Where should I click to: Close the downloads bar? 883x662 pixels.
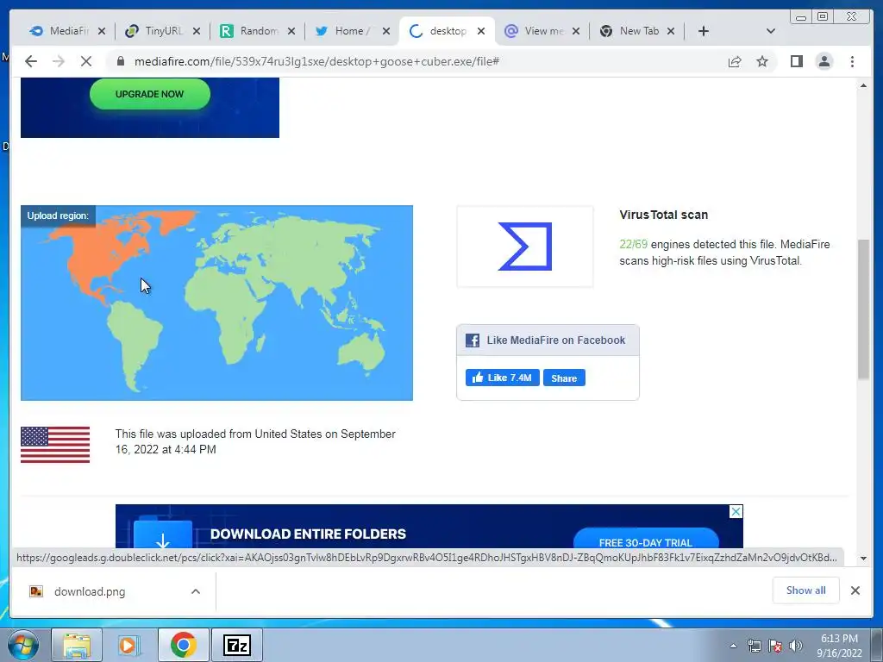coord(855,590)
